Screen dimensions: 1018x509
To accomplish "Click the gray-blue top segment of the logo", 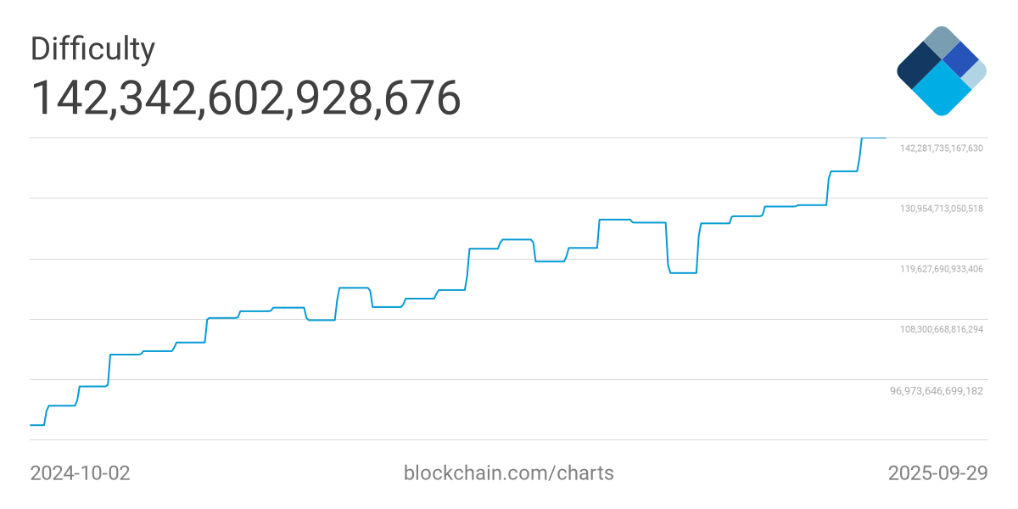I will 941,42.
